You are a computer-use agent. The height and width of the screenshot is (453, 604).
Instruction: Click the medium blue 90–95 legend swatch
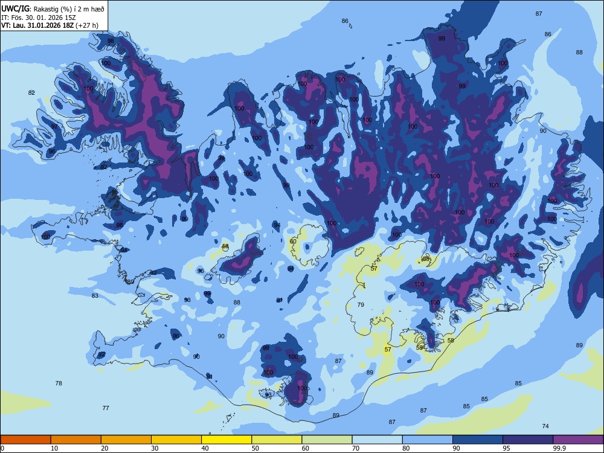click(478, 440)
